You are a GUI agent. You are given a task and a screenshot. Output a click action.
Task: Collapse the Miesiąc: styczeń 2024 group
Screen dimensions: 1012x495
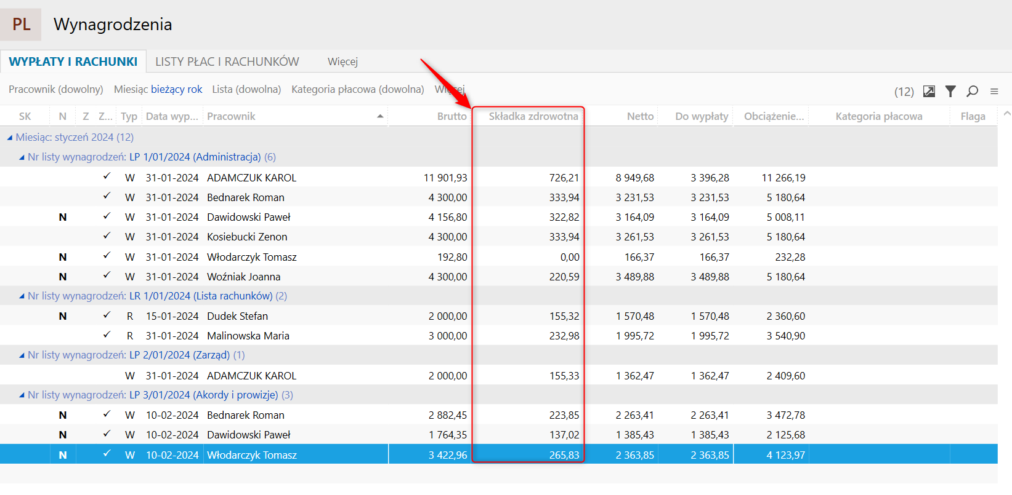point(10,138)
